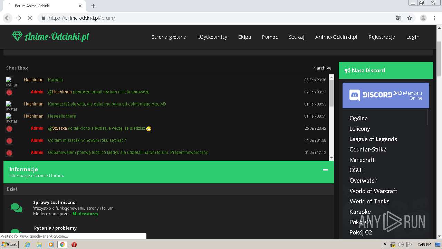The height and width of the screenshot is (249, 442).
Task: Click the Nasz Discord header
Action: click(x=386, y=71)
